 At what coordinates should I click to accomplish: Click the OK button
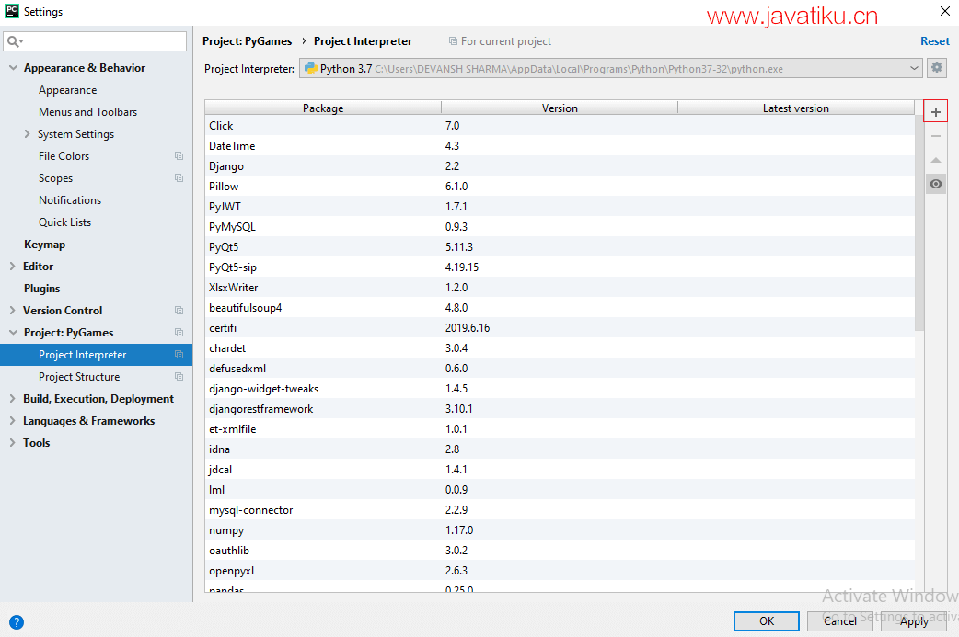pos(767,621)
